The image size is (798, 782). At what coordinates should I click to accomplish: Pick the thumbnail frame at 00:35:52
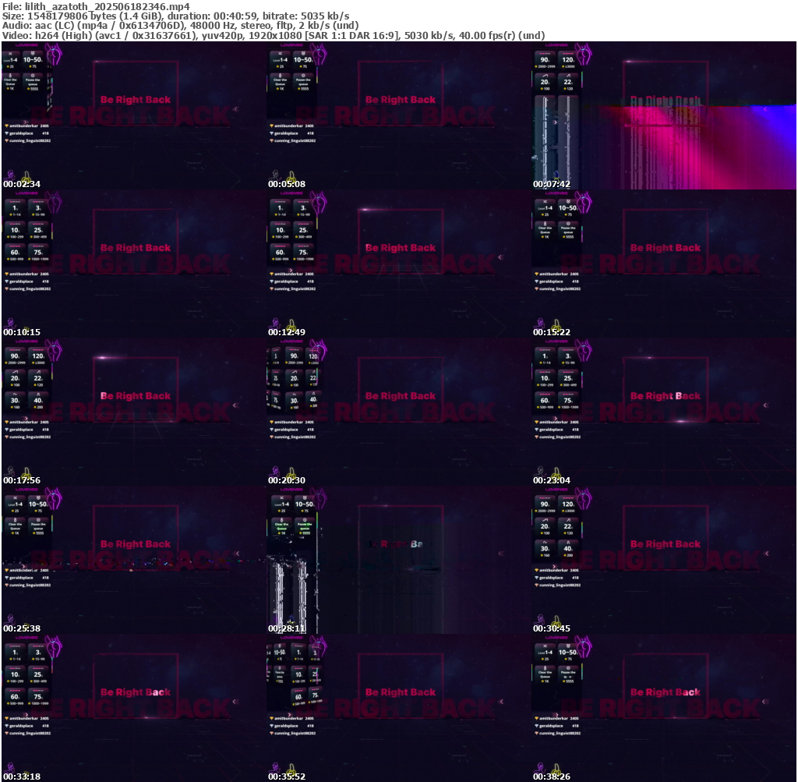[x=398, y=708]
